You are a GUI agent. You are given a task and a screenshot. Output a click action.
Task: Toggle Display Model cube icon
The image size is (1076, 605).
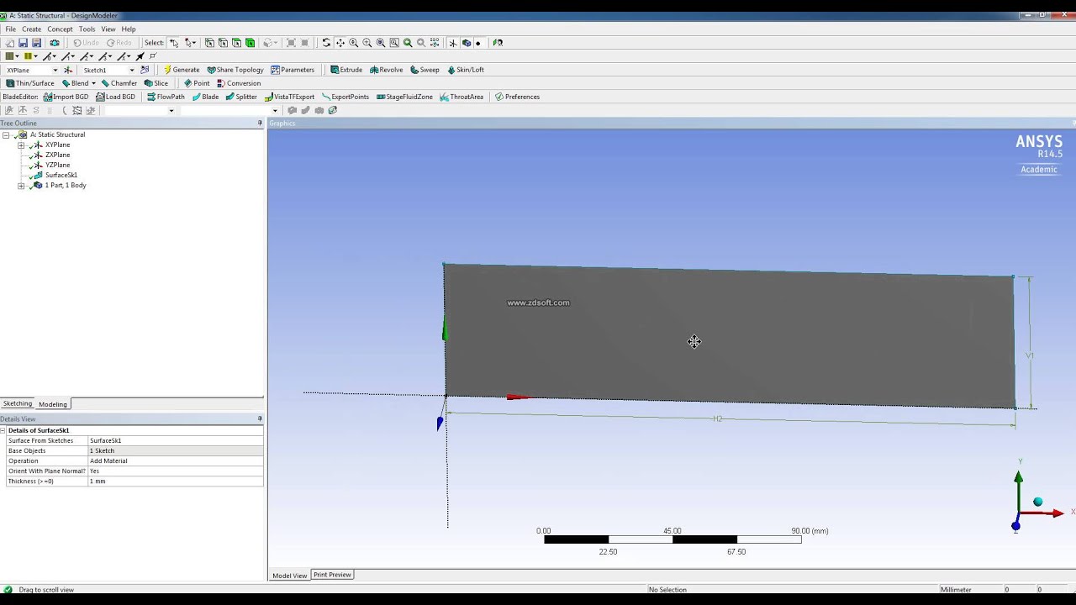point(466,43)
